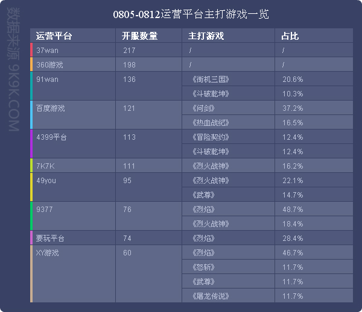Click server count "198" for 360游戏
Image resolution: width=362 pixels, height=312 pixels.
[129, 65]
